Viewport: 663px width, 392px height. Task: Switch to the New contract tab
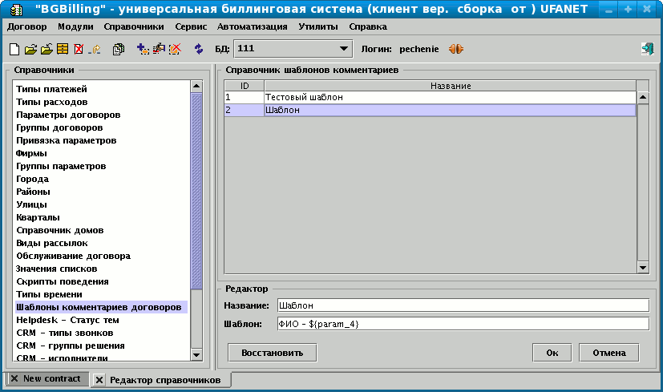pos(51,378)
